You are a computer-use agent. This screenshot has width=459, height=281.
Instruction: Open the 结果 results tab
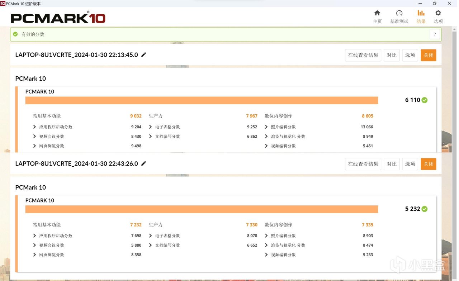pyautogui.click(x=421, y=17)
